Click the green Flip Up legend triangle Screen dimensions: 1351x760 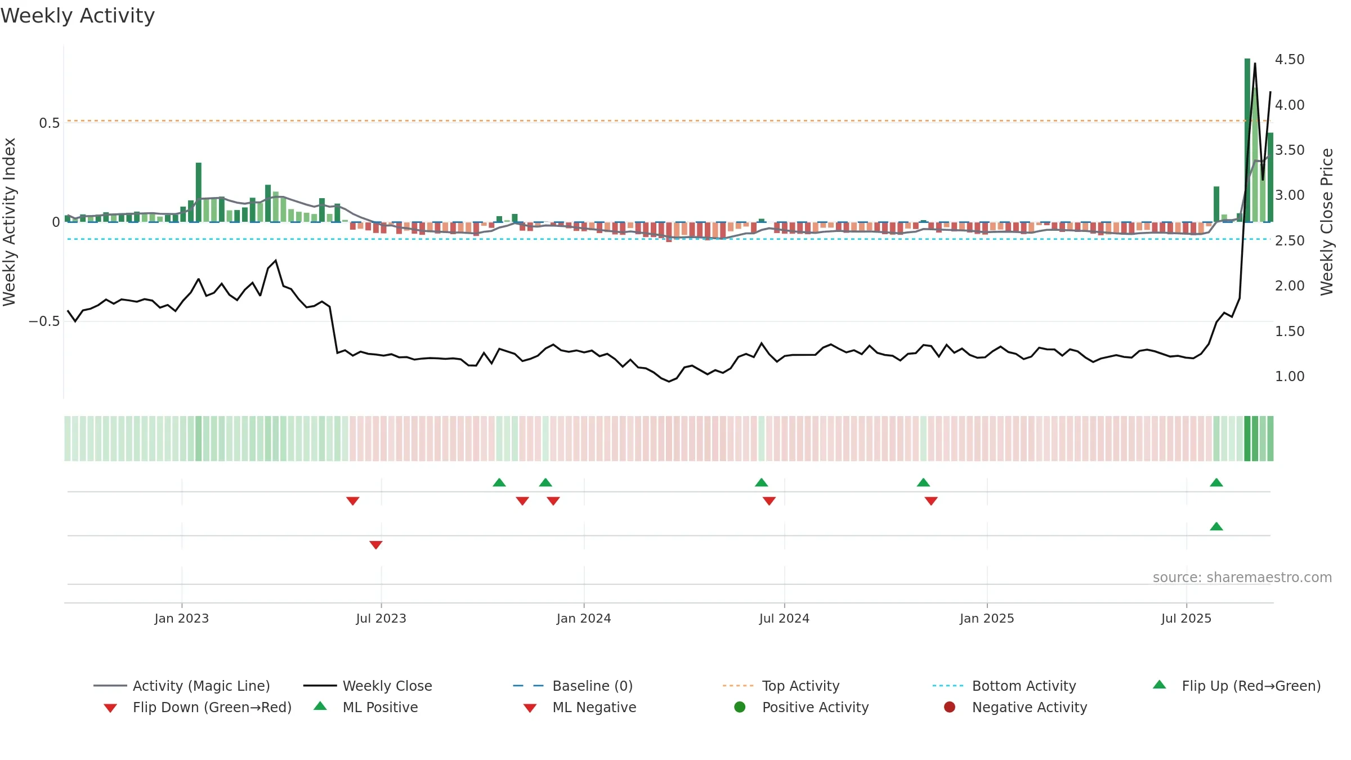coord(1160,685)
